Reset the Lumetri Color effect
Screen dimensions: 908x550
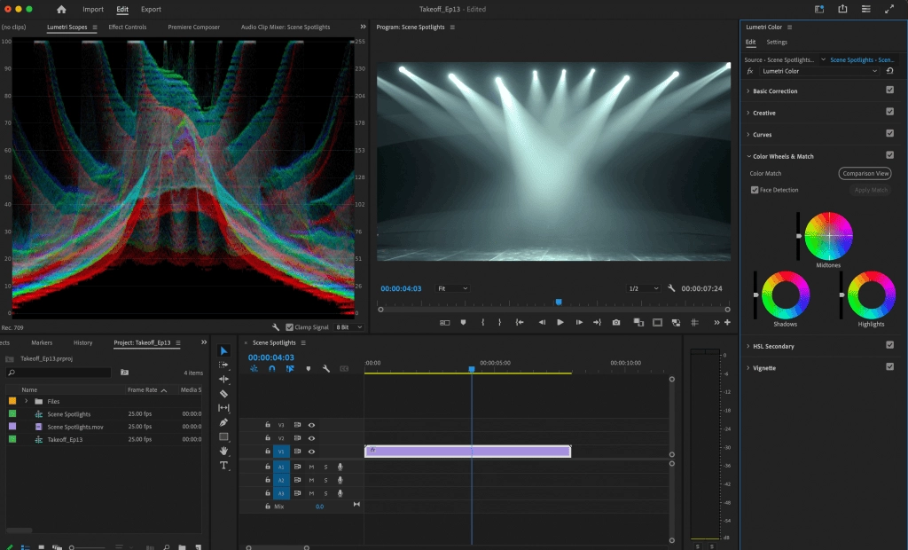click(889, 71)
